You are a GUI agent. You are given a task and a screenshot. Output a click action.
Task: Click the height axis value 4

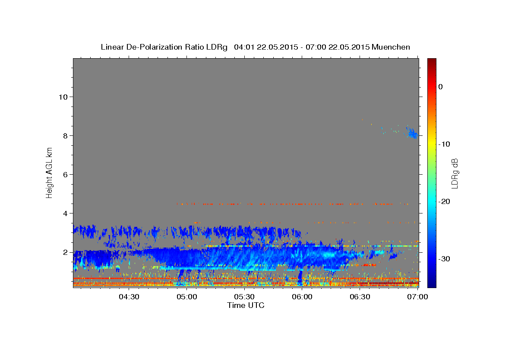point(65,213)
